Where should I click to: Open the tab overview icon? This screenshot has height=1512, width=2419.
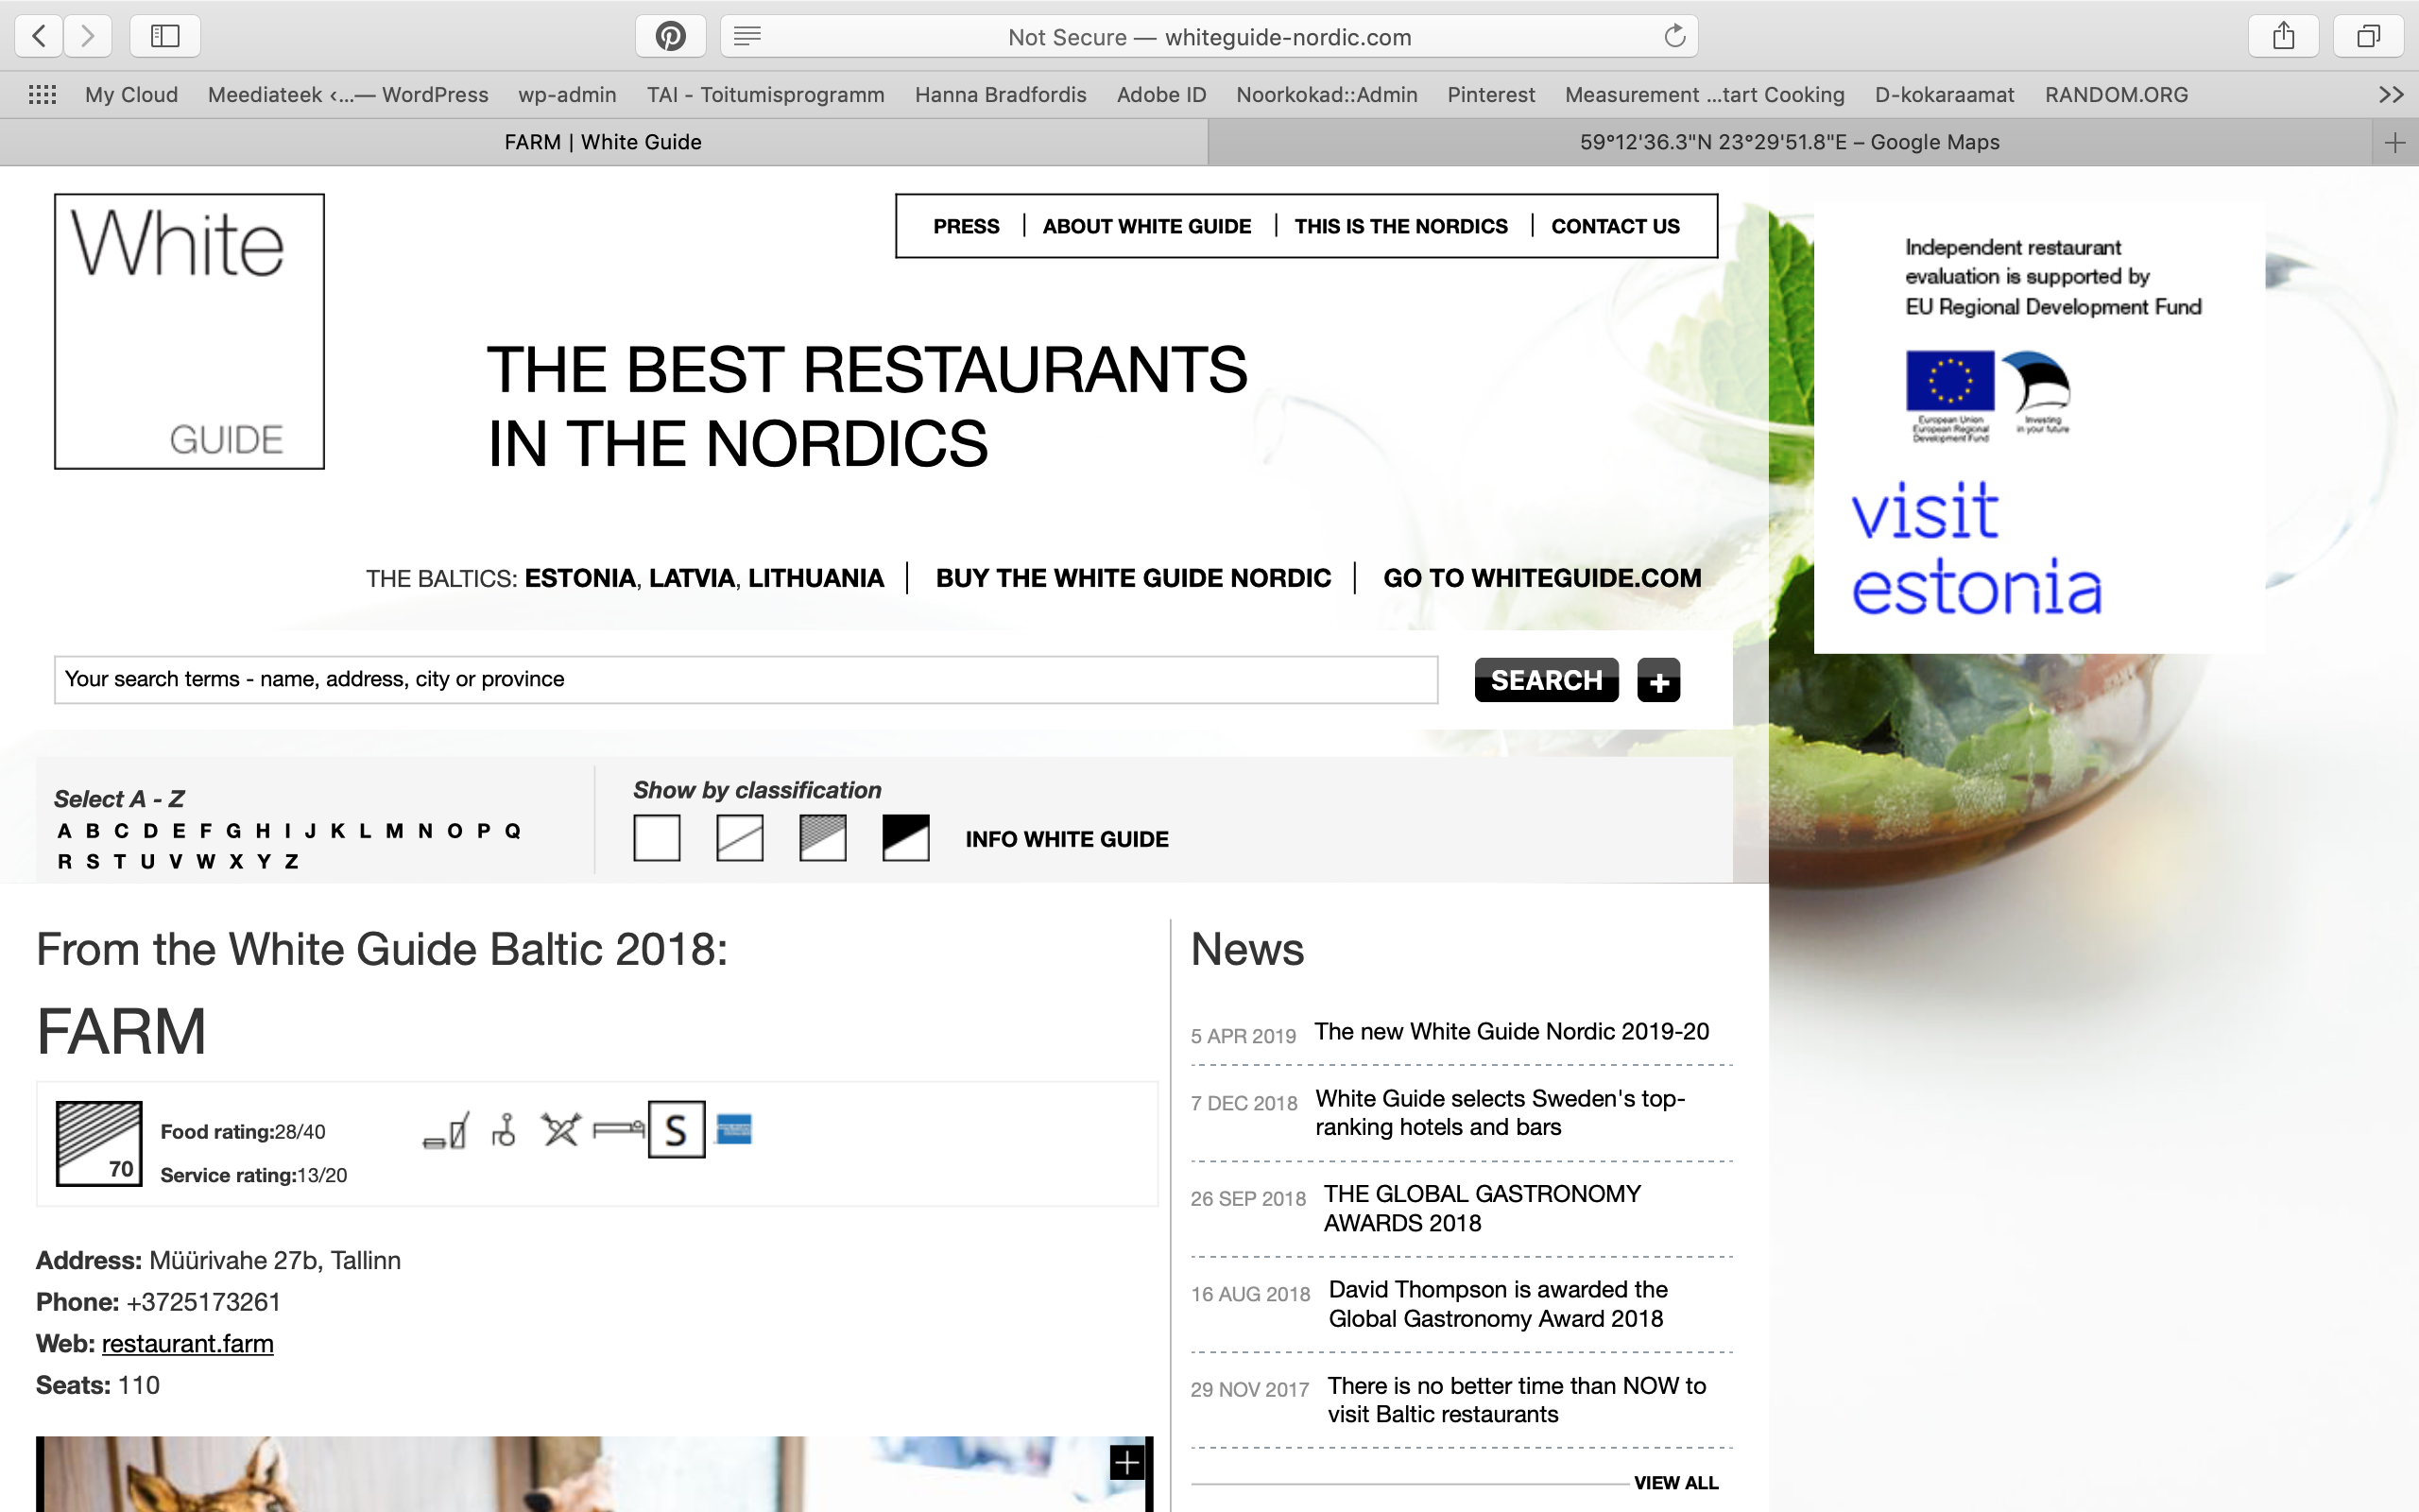click(2368, 37)
